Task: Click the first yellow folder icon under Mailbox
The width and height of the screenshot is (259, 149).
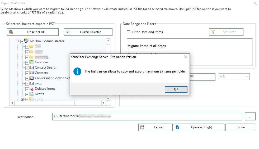Action: [31, 47]
